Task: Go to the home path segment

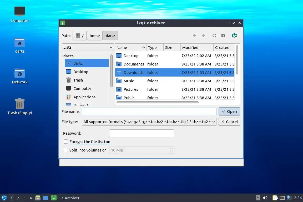Action: tap(95, 36)
